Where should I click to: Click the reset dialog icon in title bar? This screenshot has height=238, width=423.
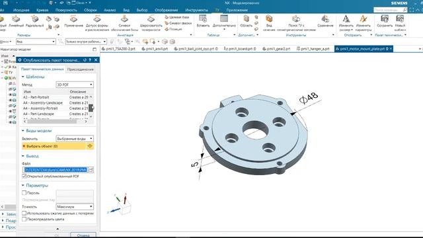[85, 60]
